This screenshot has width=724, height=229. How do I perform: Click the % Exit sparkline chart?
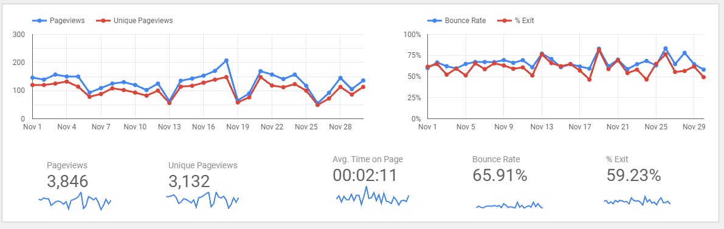pyautogui.click(x=637, y=200)
